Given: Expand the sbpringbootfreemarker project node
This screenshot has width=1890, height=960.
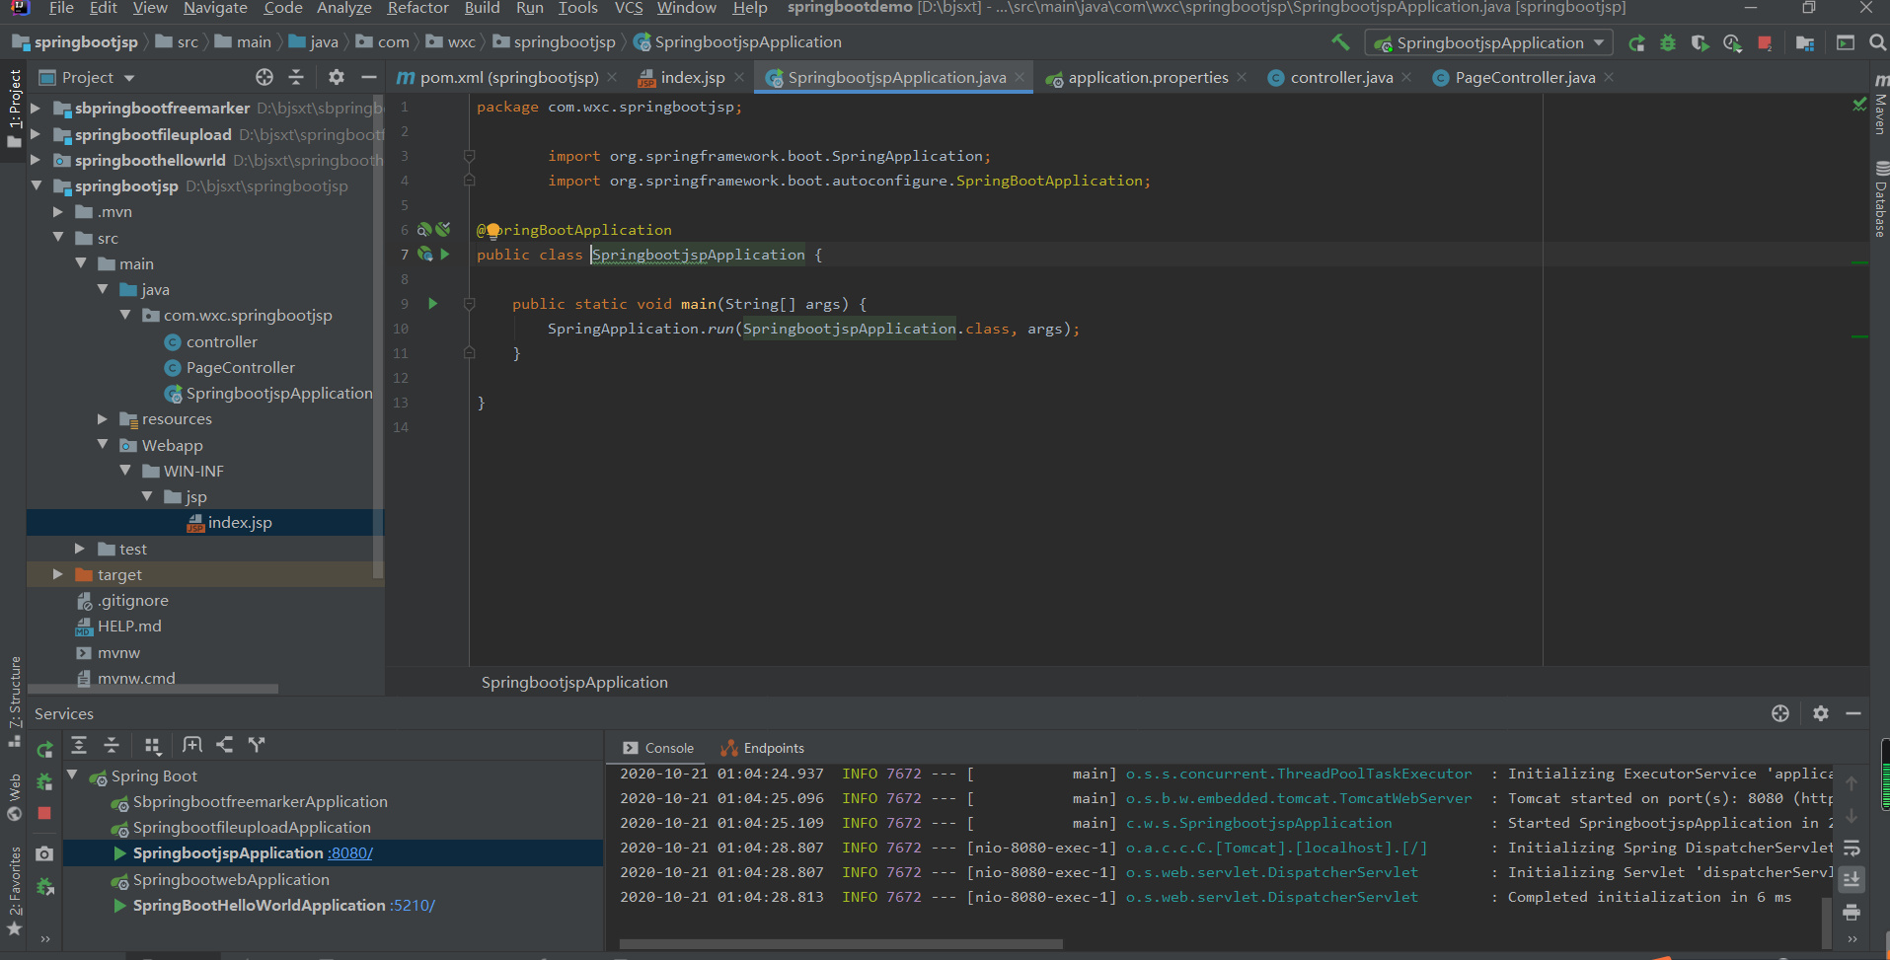Looking at the screenshot, I should [36, 108].
